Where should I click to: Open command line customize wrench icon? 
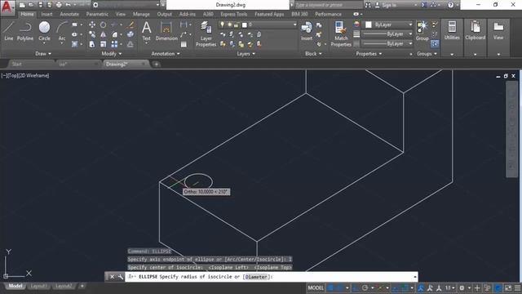[x=121, y=277]
